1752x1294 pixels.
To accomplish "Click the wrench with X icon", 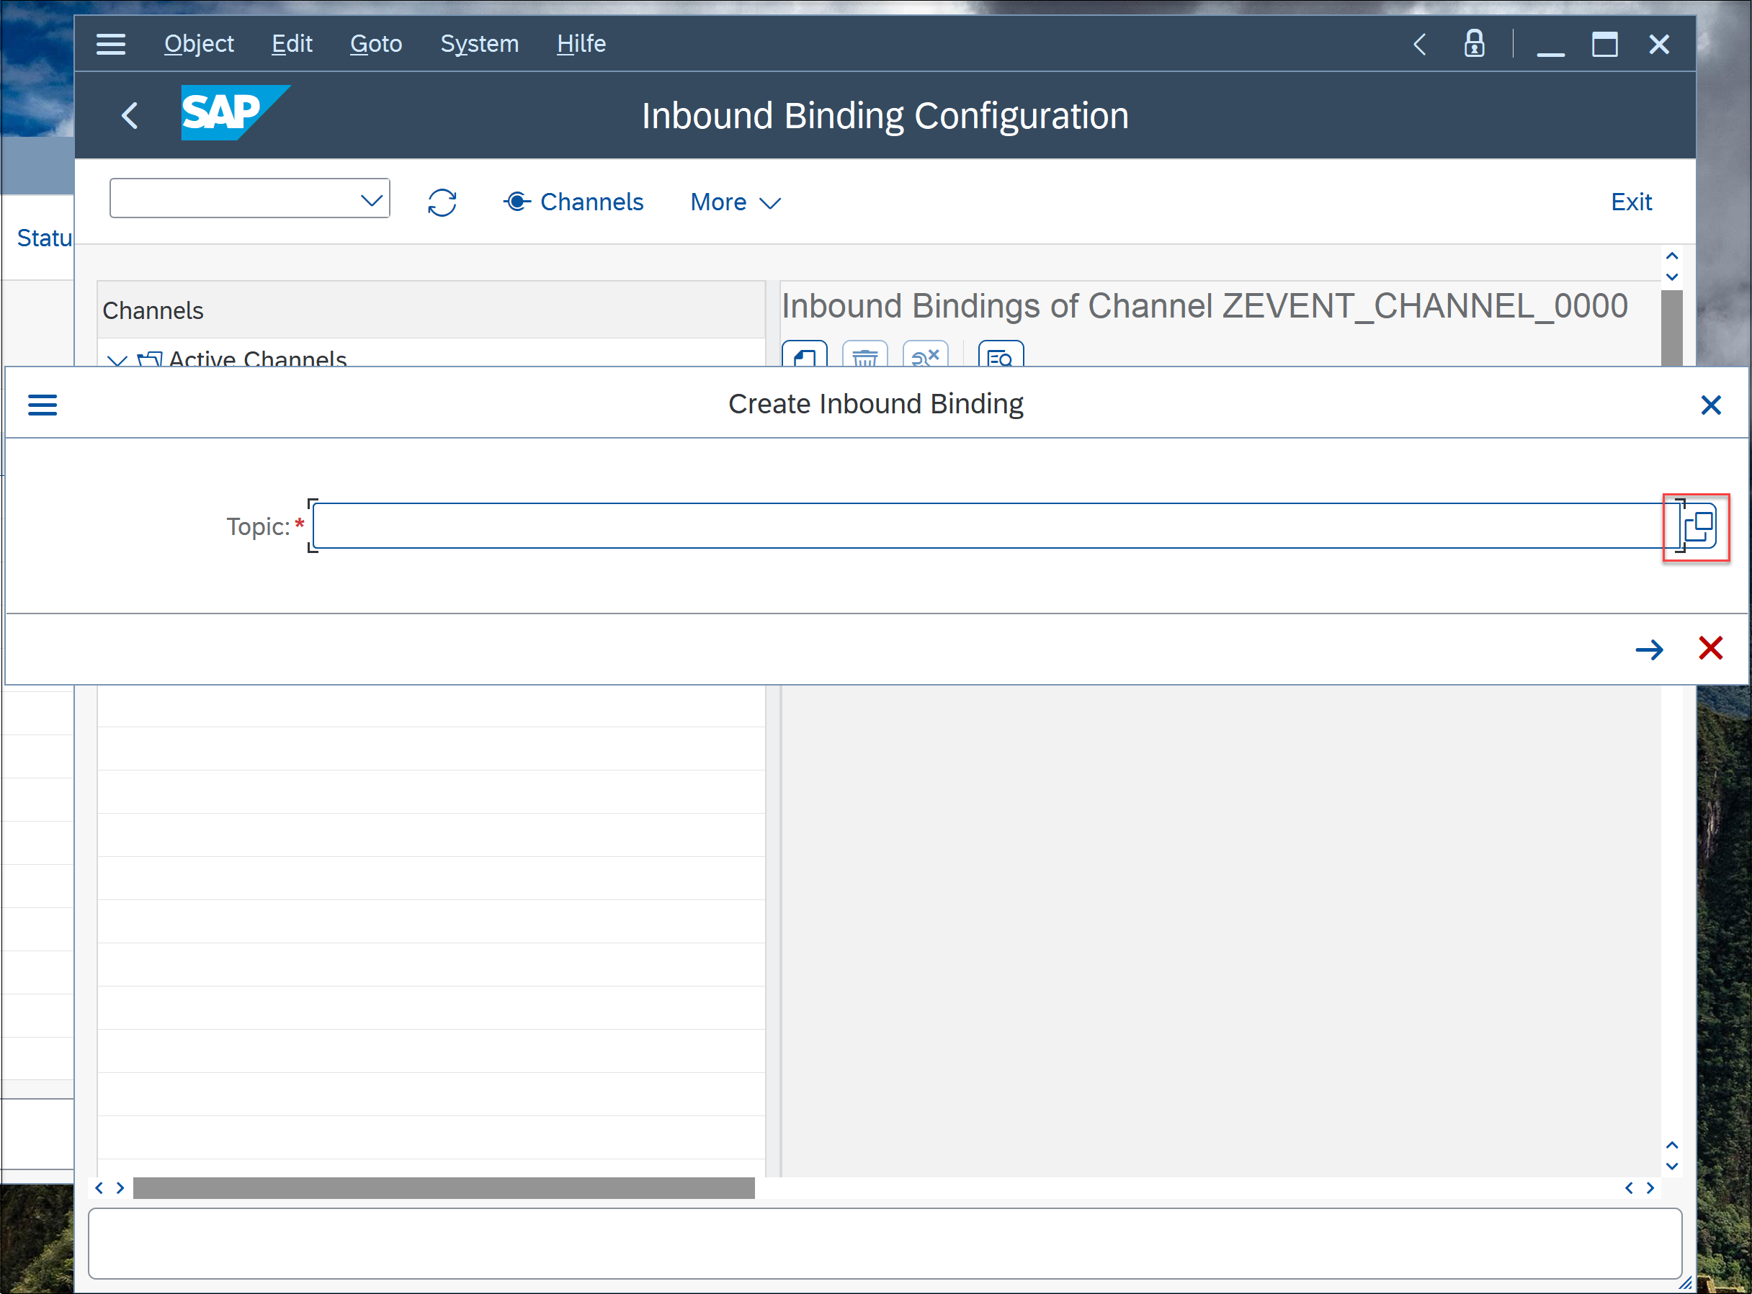I will coord(926,354).
